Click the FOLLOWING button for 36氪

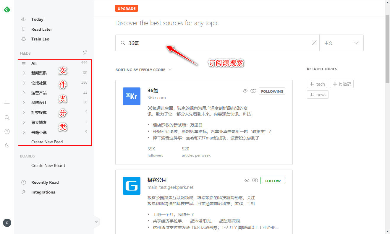(272, 91)
